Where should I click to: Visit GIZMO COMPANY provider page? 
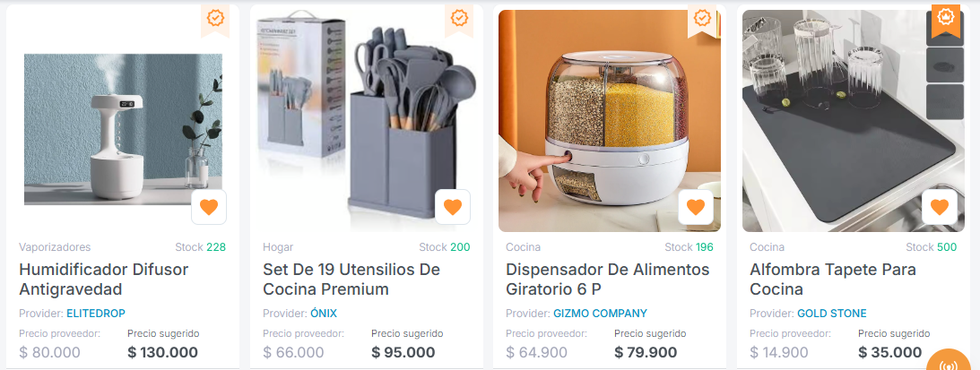(x=600, y=314)
